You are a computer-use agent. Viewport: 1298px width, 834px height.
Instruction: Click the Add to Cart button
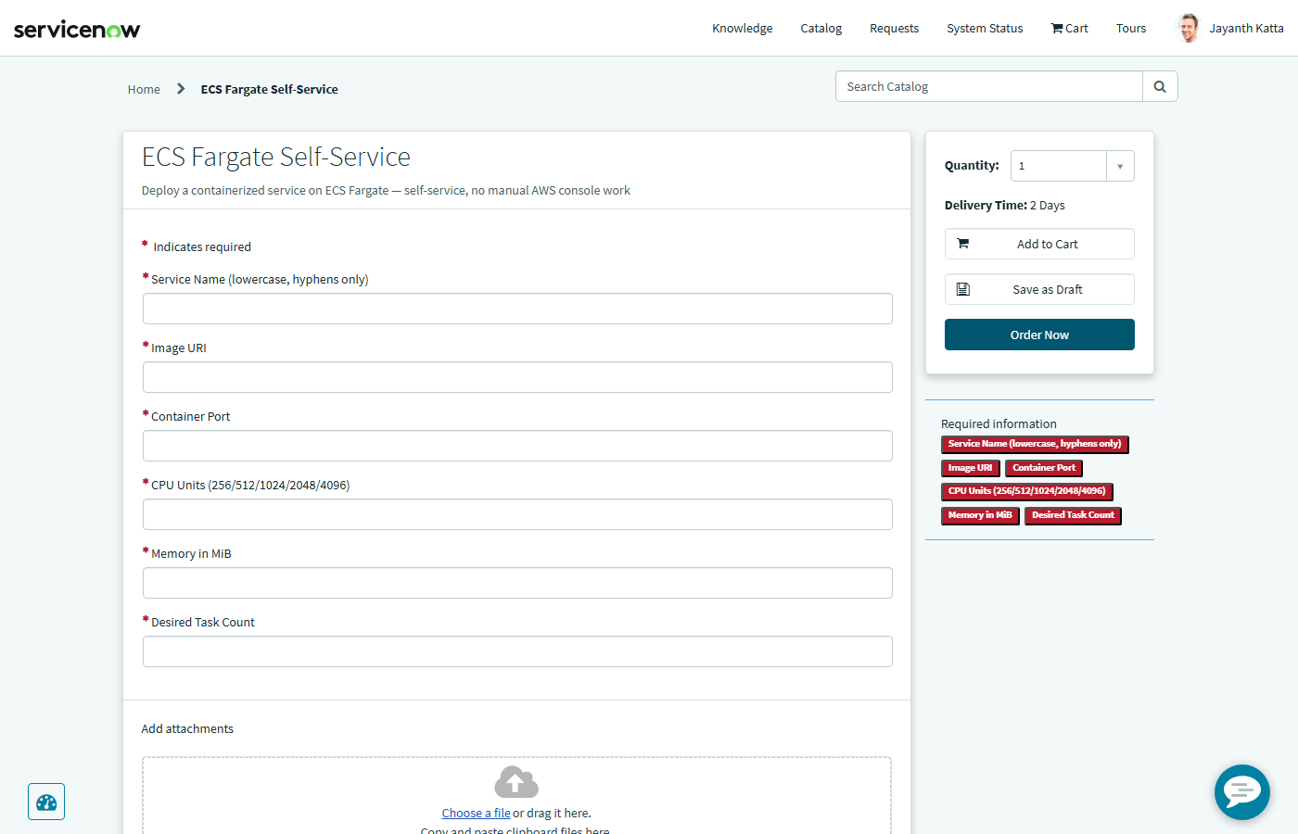1039,244
